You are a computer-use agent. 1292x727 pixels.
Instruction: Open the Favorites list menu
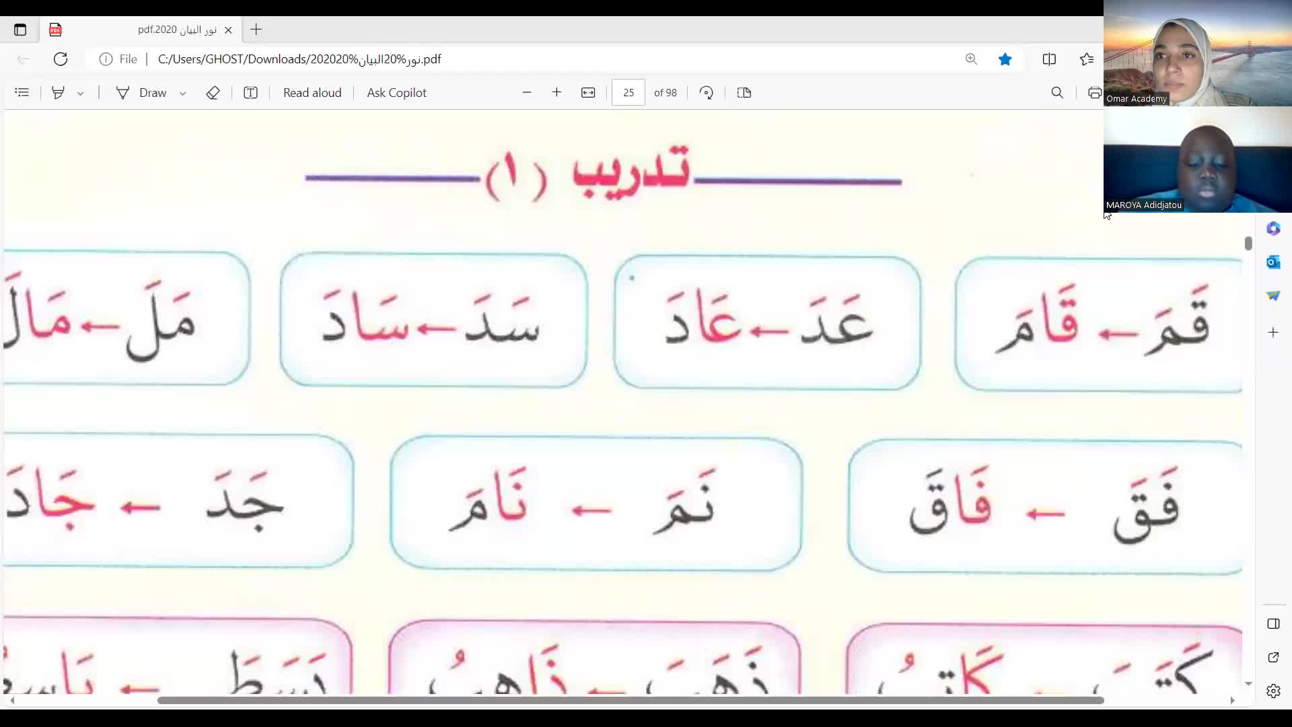[x=1086, y=59]
